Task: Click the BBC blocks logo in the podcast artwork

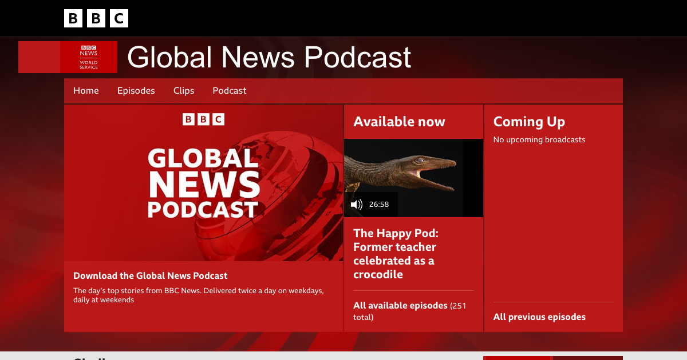Action: pos(203,119)
